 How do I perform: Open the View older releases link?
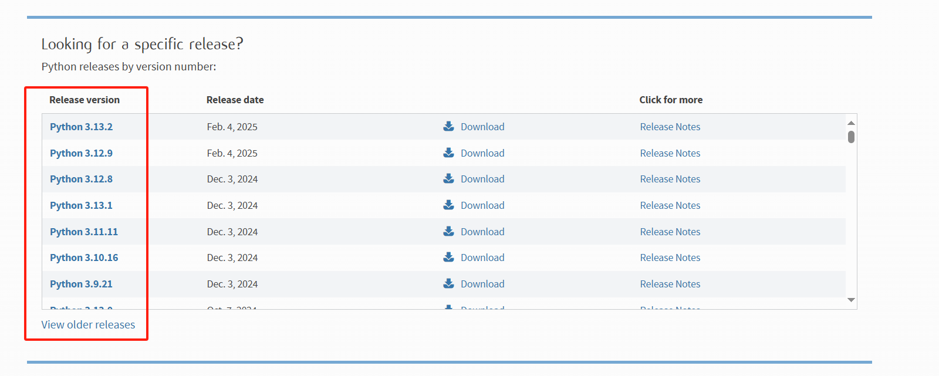(x=88, y=324)
